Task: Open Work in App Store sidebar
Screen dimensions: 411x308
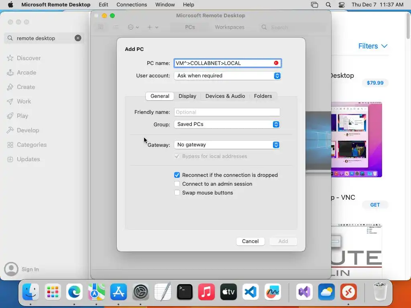Action: [x=24, y=101]
